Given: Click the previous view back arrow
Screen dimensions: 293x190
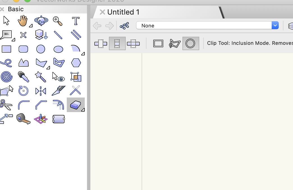Looking at the screenshot, I should pyautogui.click(x=97, y=26).
